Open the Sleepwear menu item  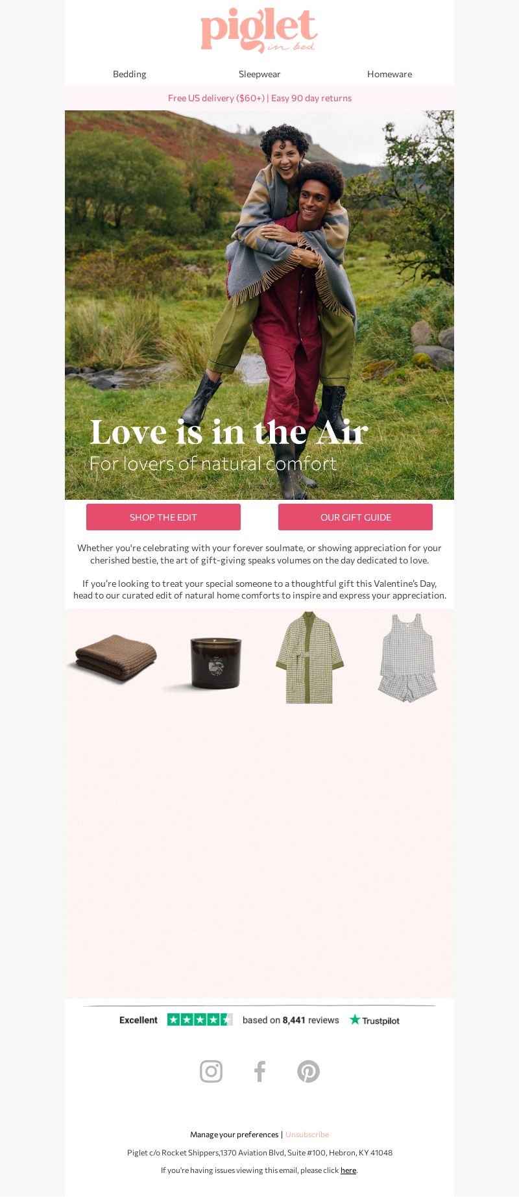point(259,74)
